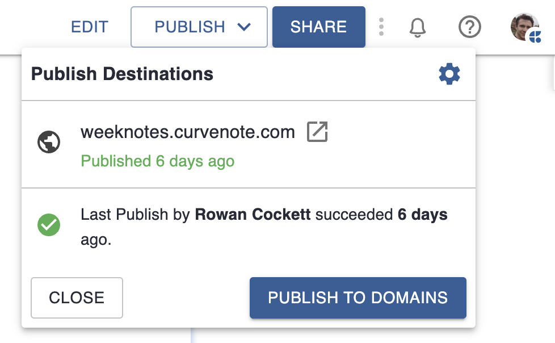Open notifications via the bell icon
The height and width of the screenshot is (343, 555).
click(x=417, y=27)
